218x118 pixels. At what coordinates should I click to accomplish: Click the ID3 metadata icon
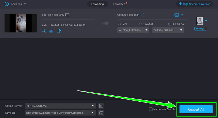[176, 15]
